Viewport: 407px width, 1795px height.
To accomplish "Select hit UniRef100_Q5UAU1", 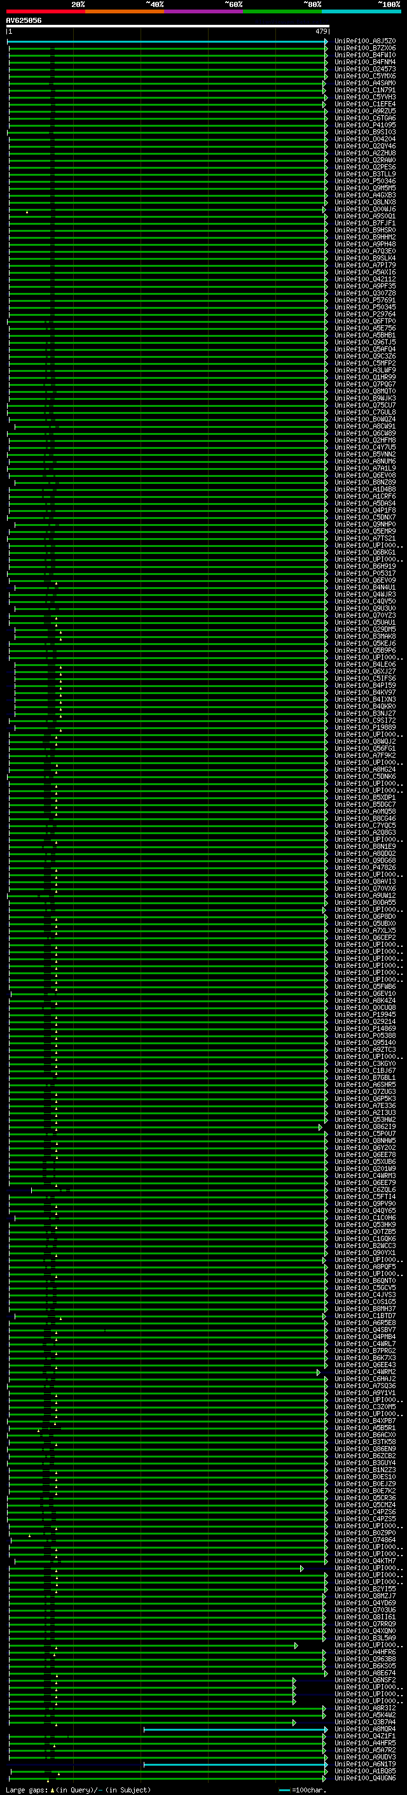I will [365, 622].
